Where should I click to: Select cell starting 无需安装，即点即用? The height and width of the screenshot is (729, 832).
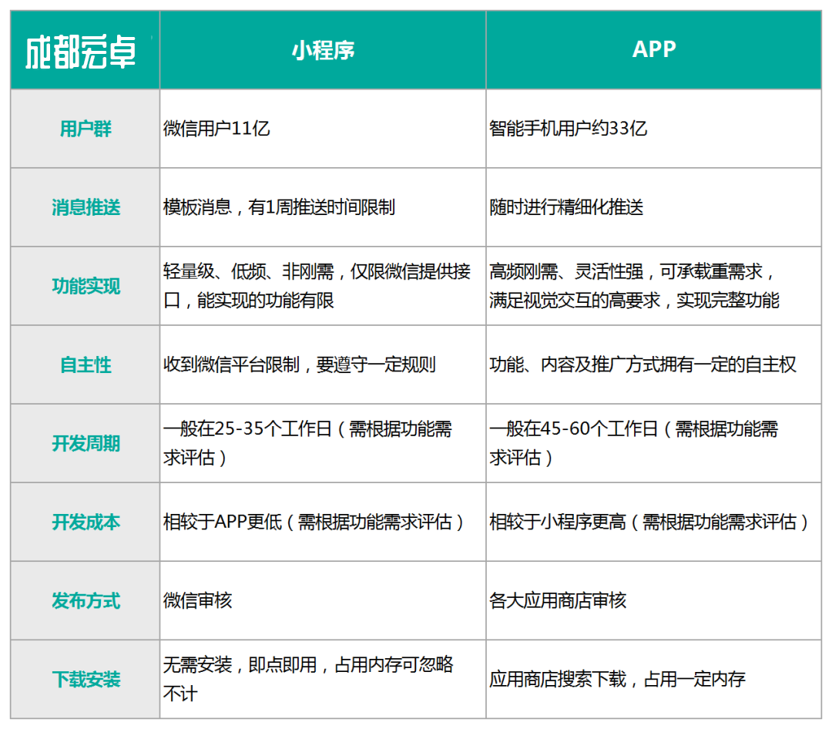(x=323, y=679)
